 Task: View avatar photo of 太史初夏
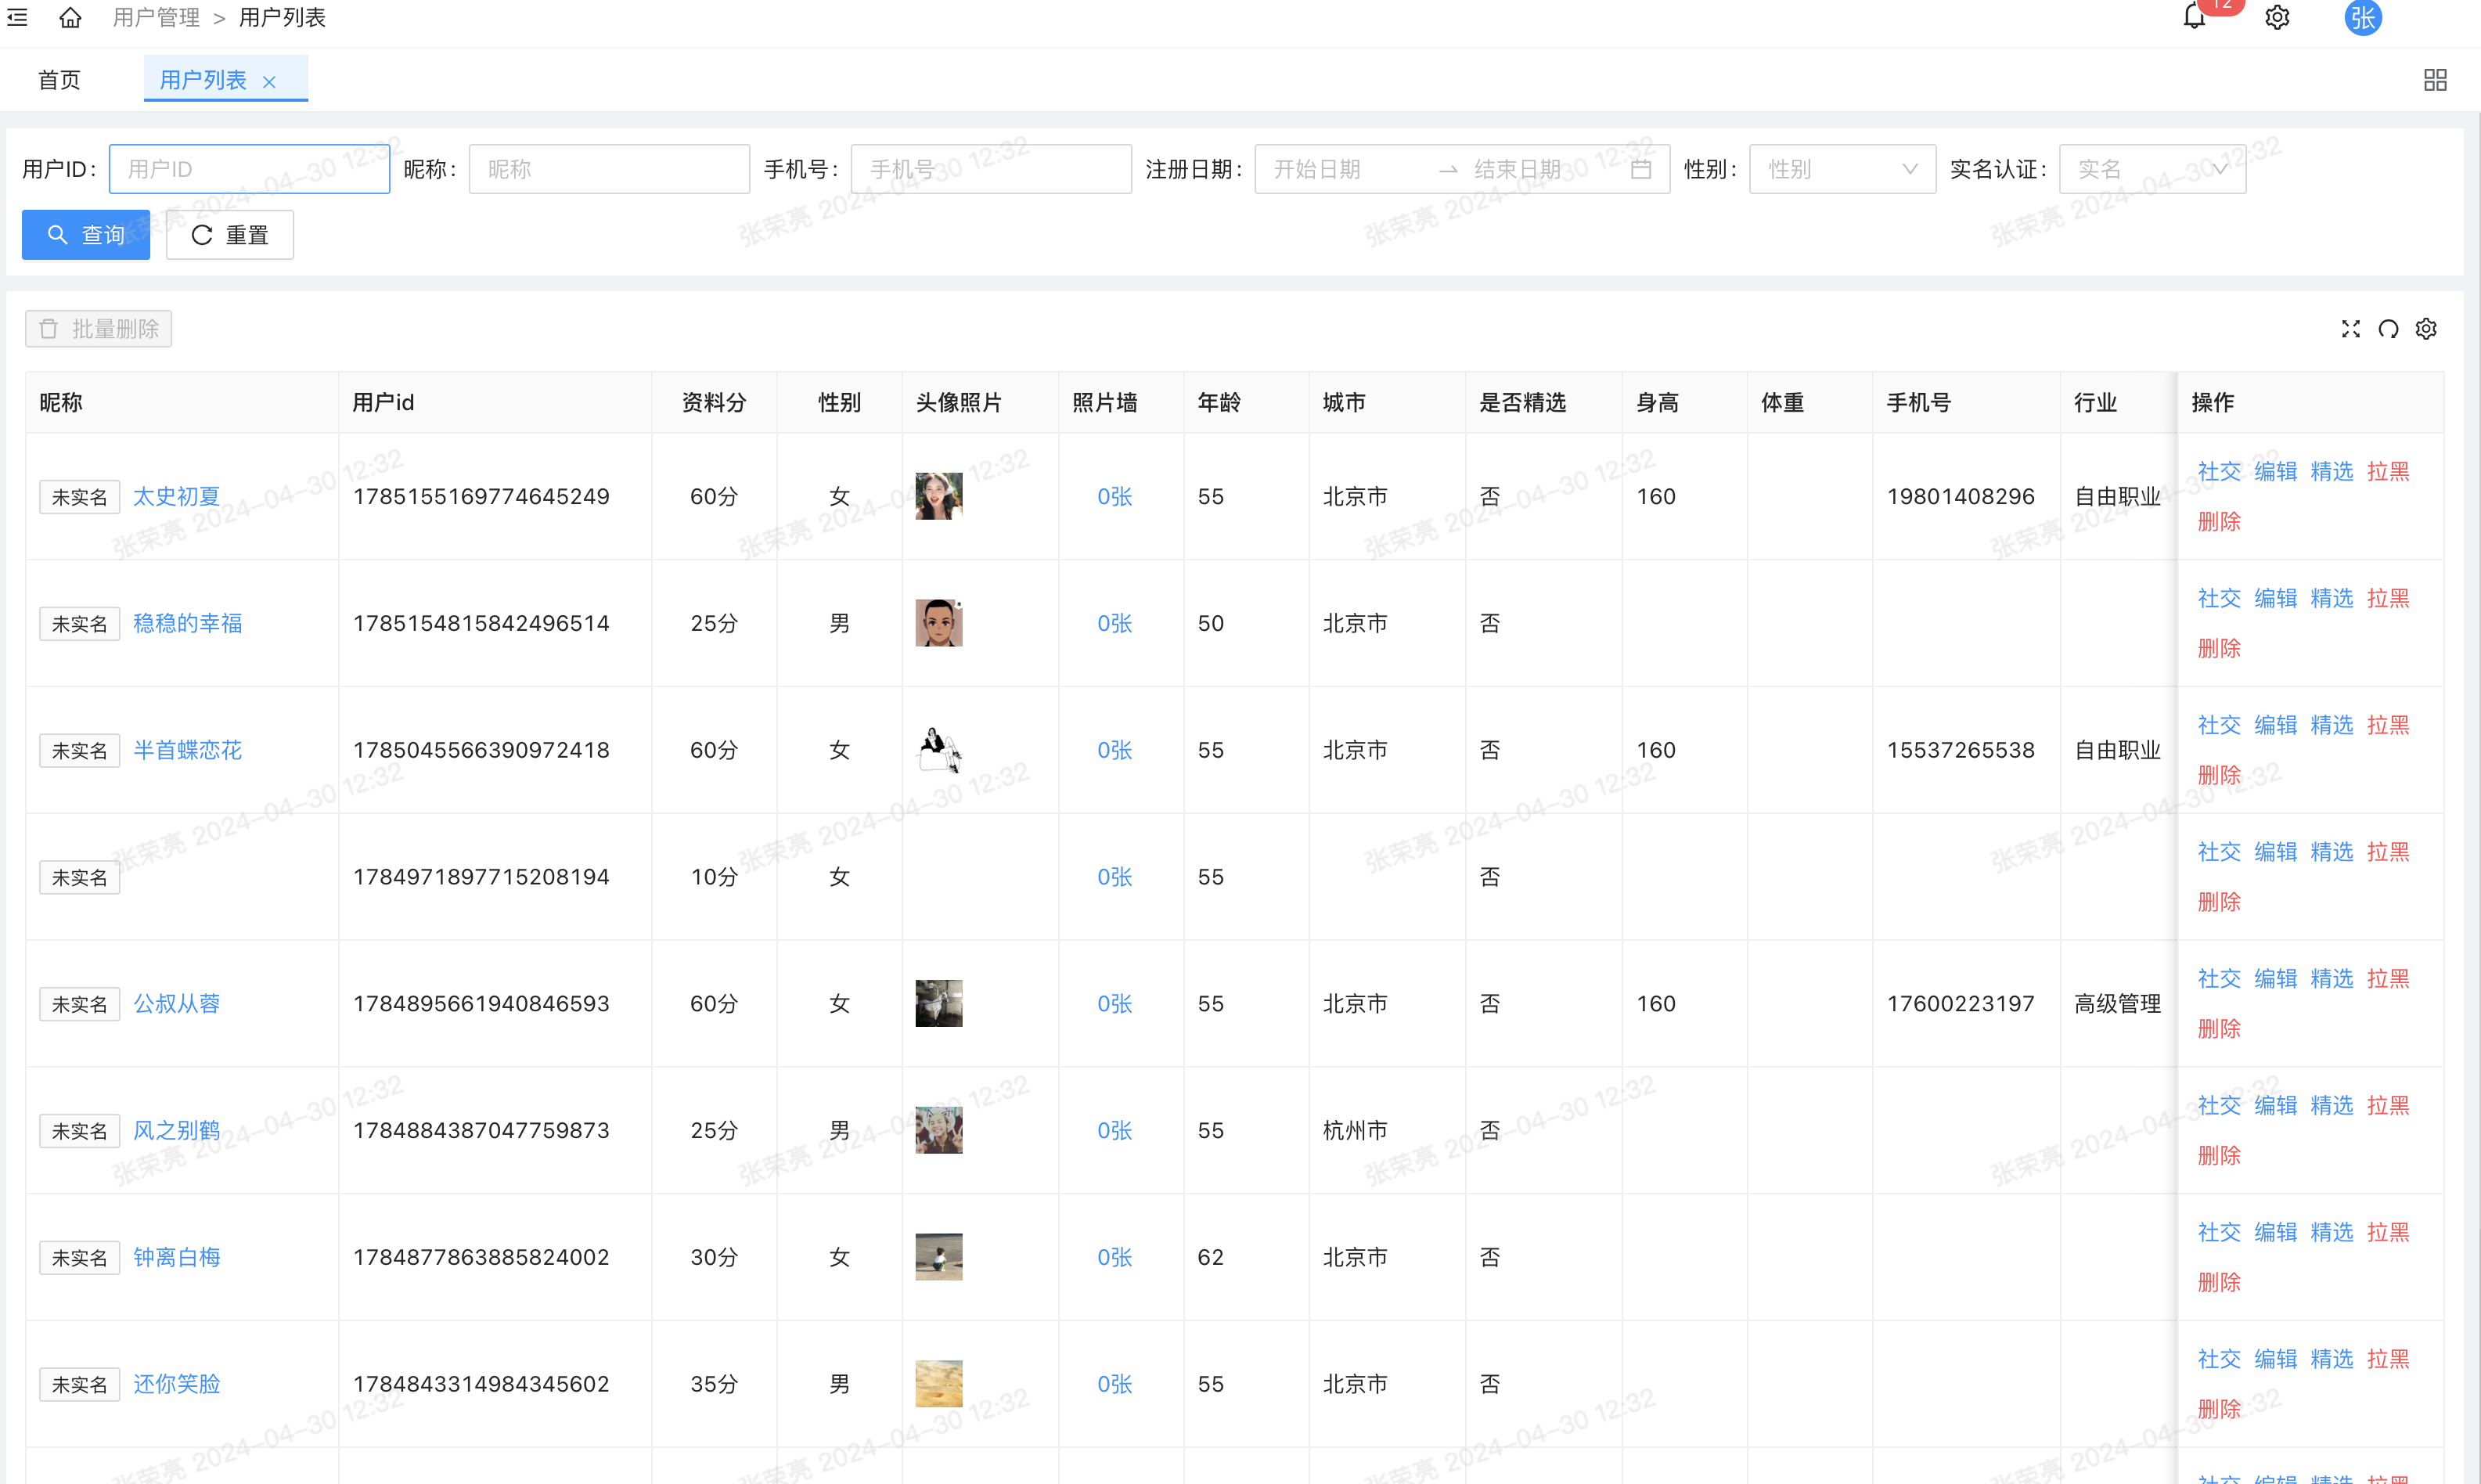point(939,496)
